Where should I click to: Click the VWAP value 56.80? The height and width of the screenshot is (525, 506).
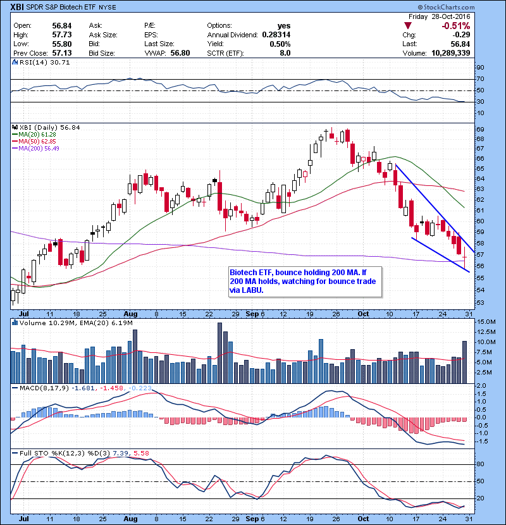click(180, 53)
